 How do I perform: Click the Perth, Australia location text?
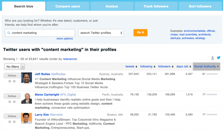(x=112, y=95)
